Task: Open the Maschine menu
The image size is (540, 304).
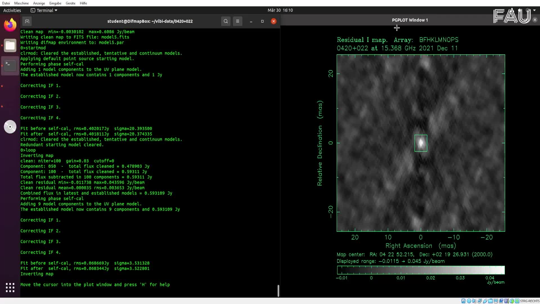Action: [21, 3]
